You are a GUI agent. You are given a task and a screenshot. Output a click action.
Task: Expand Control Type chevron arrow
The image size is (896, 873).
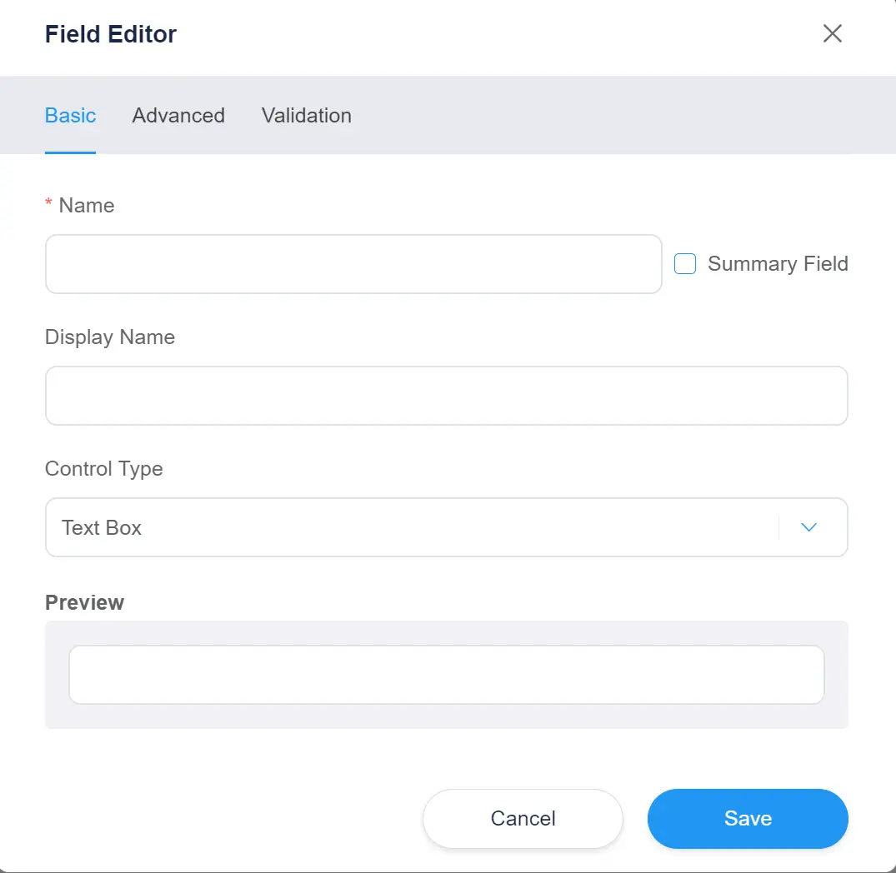click(808, 527)
